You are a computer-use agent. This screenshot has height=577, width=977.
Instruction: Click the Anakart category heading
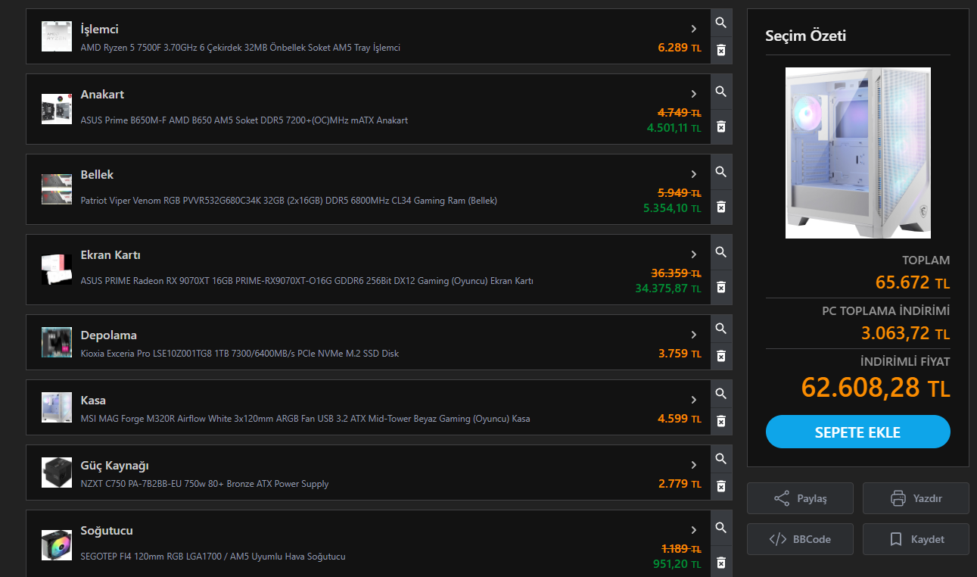[x=102, y=95]
